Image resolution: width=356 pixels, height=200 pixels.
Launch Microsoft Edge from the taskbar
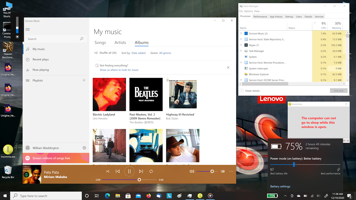pyautogui.click(x=107, y=196)
